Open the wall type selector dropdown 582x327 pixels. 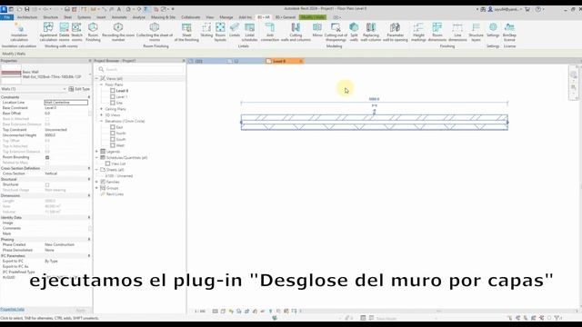[x=90, y=74]
